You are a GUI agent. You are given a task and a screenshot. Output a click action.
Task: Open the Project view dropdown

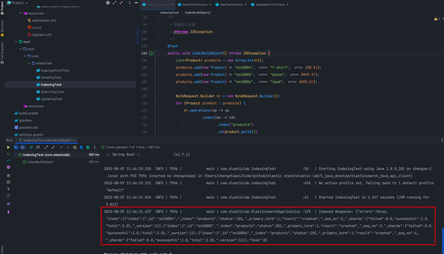26,3
